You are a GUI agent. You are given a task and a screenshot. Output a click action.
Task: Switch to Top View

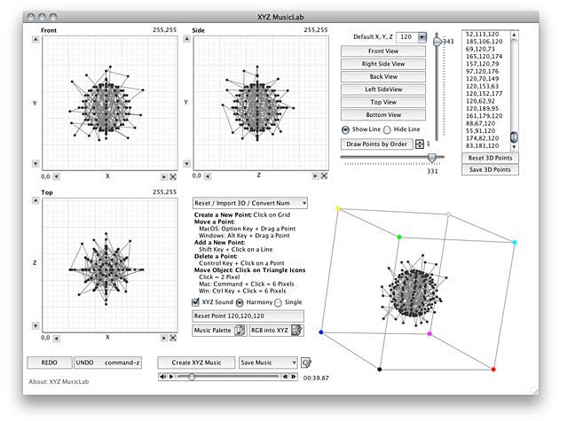click(x=383, y=102)
